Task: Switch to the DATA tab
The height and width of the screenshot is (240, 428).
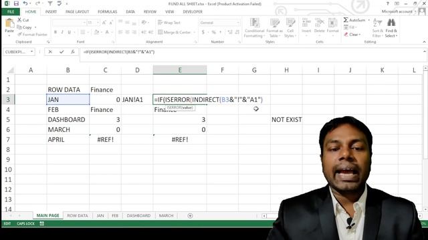Action: tap(130, 12)
